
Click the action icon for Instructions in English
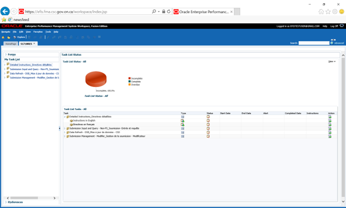(330, 120)
